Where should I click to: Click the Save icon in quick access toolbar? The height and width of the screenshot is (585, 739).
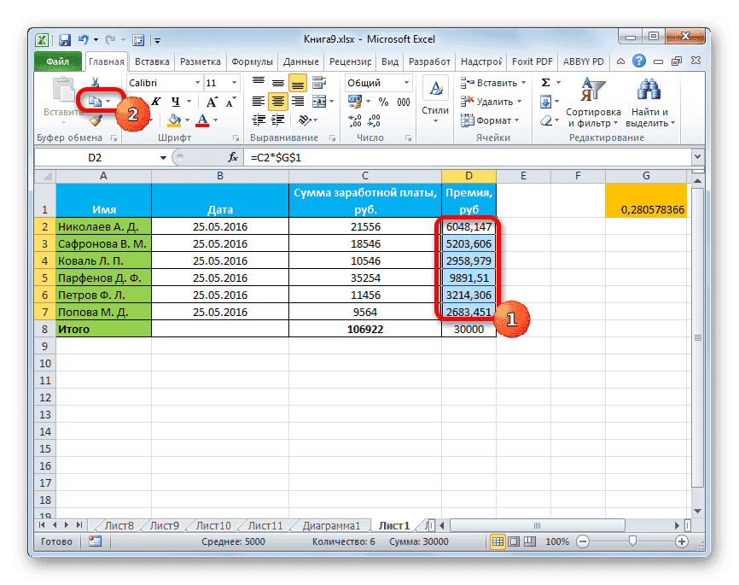(65, 39)
